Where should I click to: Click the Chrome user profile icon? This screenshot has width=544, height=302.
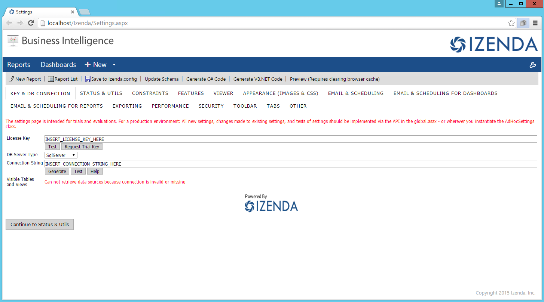[x=499, y=4]
